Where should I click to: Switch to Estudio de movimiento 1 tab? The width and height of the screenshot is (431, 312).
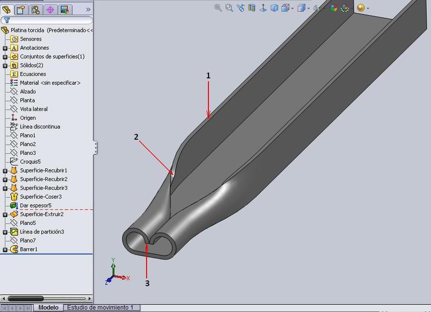click(x=99, y=307)
